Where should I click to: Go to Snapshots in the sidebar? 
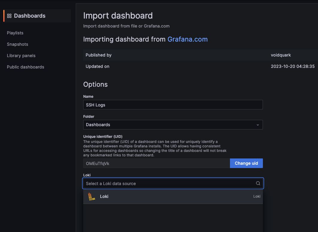(17, 44)
